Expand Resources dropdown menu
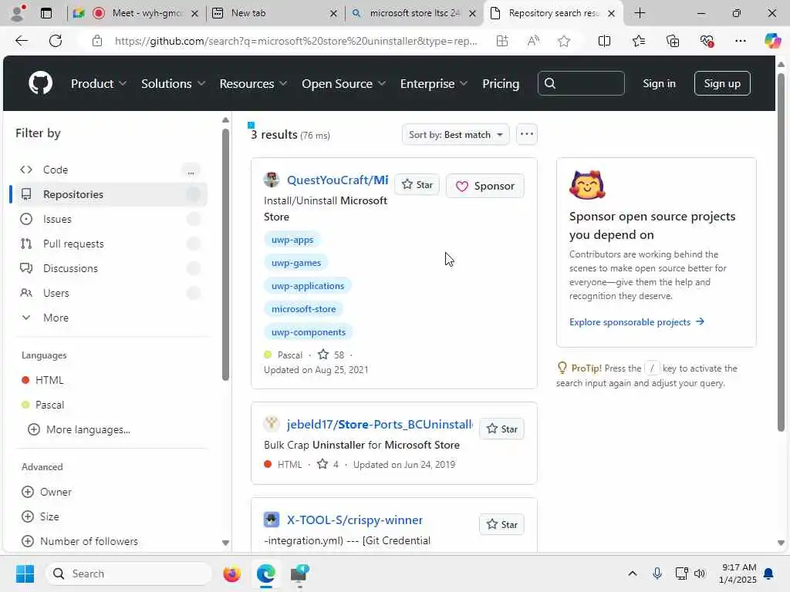Image resolution: width=790 pixels, height=592 pixels. pyautogui.click(x=253, y=83)
